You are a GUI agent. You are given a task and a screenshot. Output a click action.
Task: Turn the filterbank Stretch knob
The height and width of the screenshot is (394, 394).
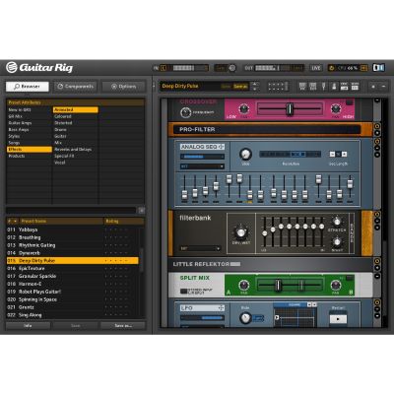click(337, 222)
